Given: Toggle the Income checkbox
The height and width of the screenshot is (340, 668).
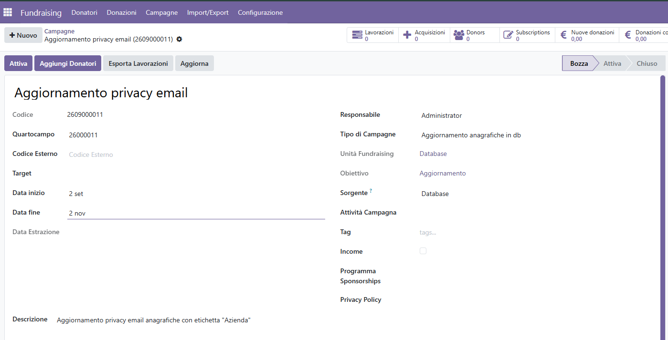Looking at the screenshot, I should click(x=423, y=251).
